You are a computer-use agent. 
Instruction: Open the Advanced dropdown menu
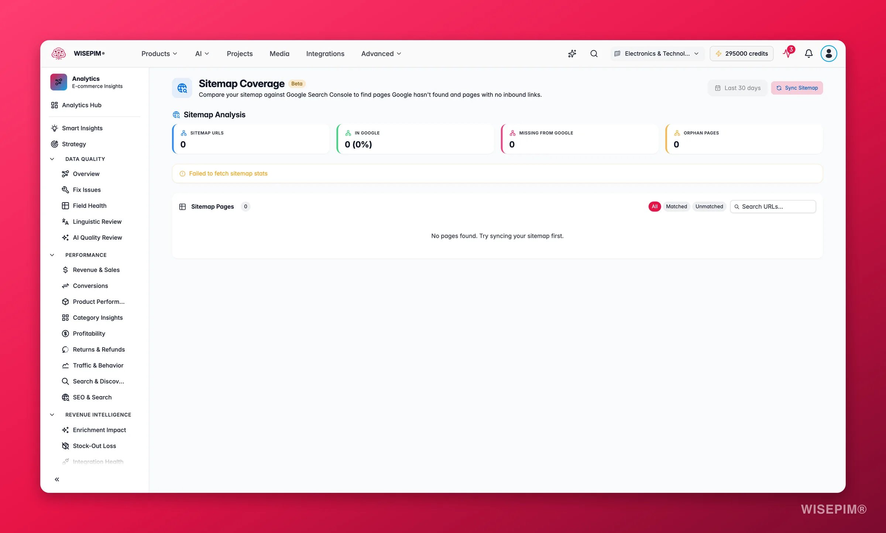(x=381, y=53)
